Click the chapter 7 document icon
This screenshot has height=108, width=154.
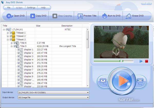tap(21, 70)
